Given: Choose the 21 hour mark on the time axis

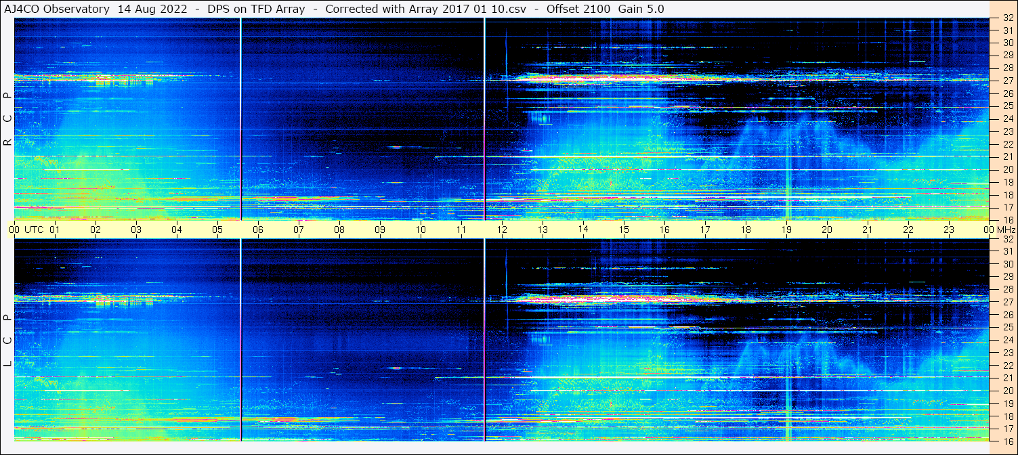Looking at the screenshot, I should 868,230.
